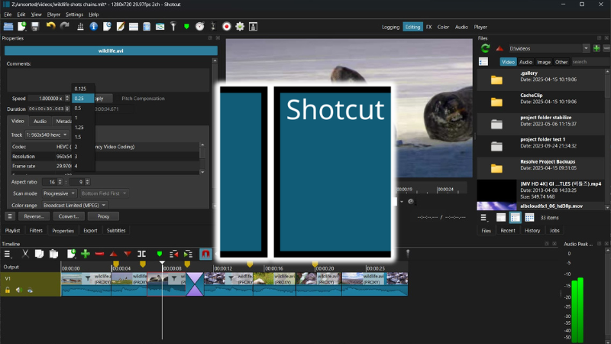The height and width of the screenshot is (344, 611).
Task: Append clip with the green plus timeline icon
Action: (86, 254)
